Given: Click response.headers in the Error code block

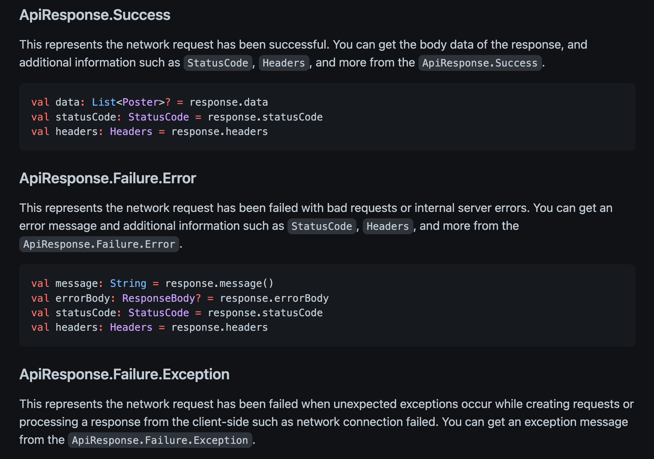Looking at the screenshot, I should pos(220,327).
